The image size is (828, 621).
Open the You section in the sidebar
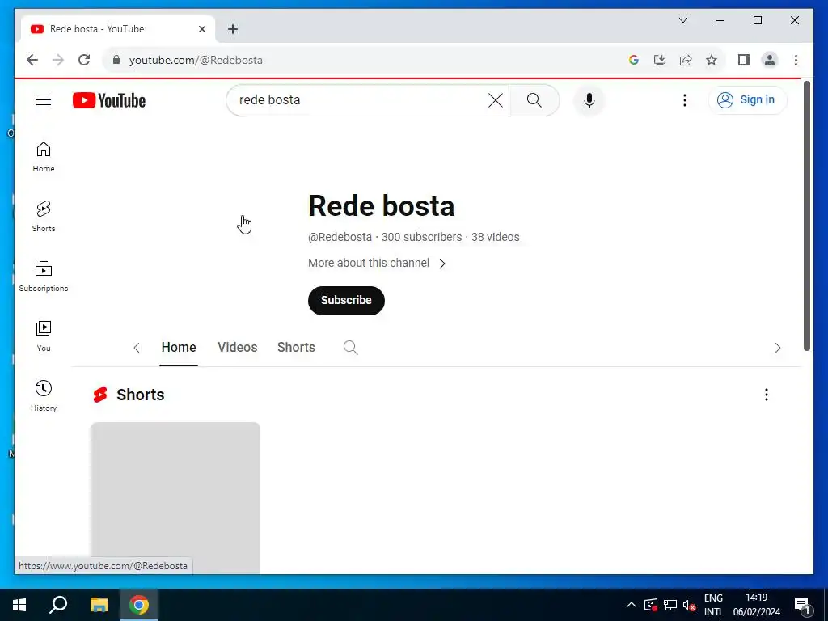click(44, 336)
